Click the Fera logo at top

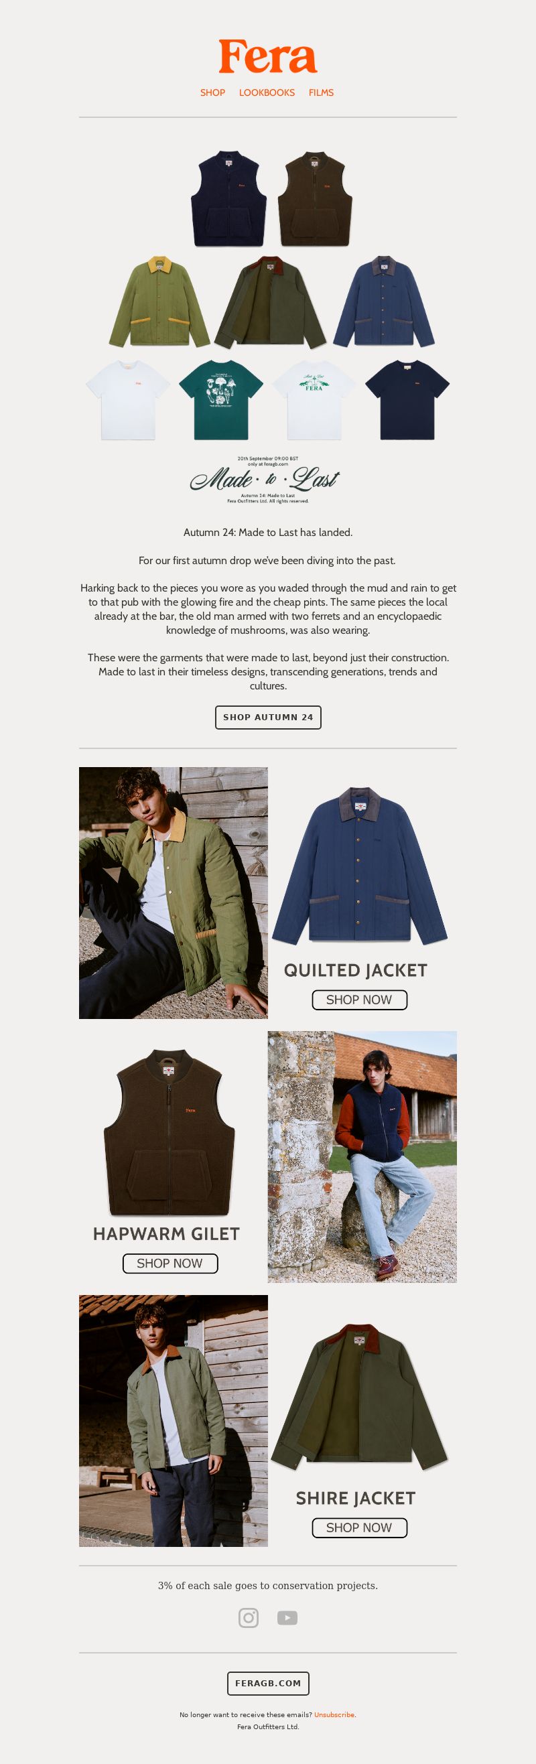pos(267,56)
